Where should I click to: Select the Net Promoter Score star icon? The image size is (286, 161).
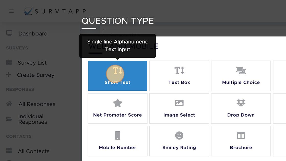(117, 103)
